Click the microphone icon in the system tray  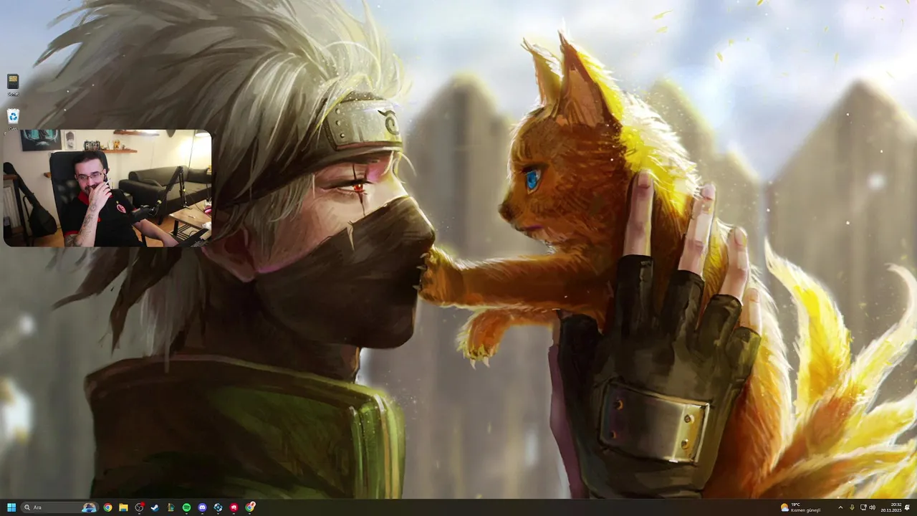pos(852,507)
